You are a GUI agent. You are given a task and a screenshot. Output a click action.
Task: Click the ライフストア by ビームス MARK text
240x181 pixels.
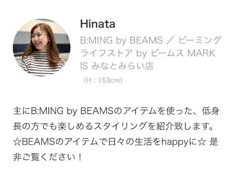[x=148, y=53]
